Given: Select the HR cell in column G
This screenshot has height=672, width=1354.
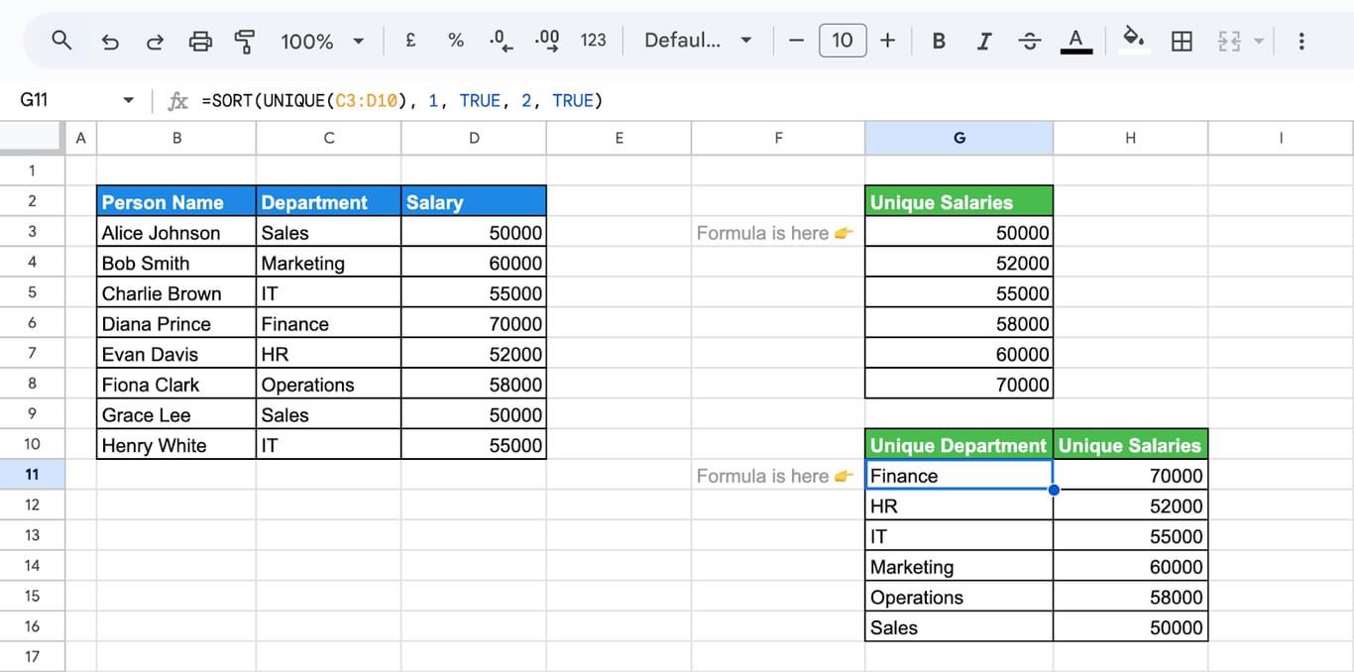Looking at the screenshot, I should tap(959, 505).
